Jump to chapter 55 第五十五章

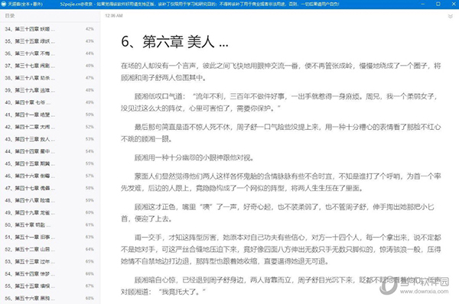coord(50,286)
